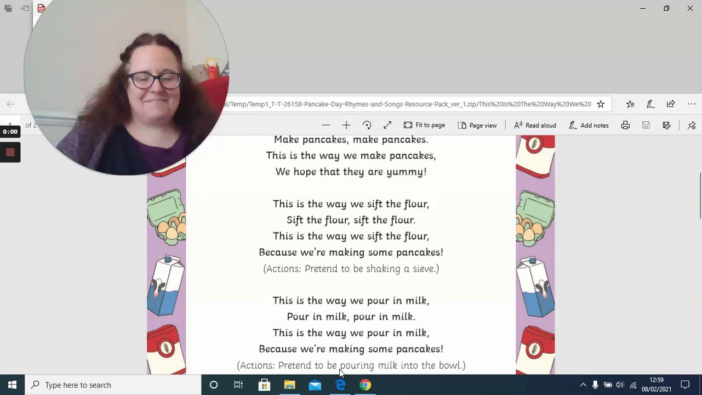
Task: Open Cortana circle icon
Action: (x=214, y=385)
